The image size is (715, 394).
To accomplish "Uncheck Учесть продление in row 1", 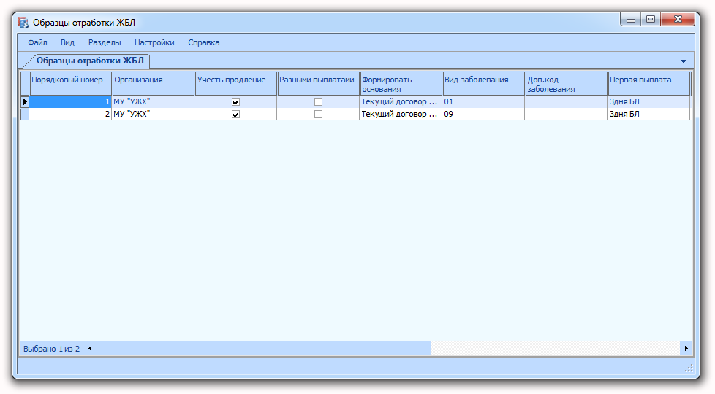I will [x=235, y=102].
